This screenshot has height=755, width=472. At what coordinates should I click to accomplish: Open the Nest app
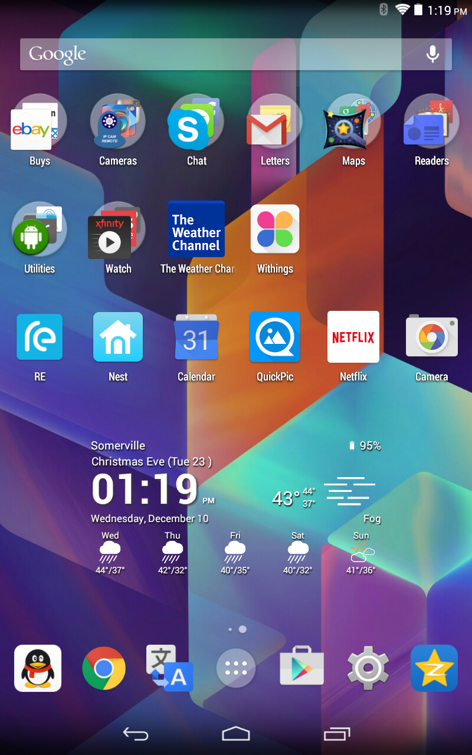coord(118,337)
